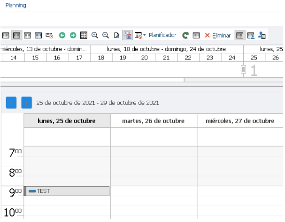285x222 pixels.
Task: Open the print preview document icon
Action: 116,35
